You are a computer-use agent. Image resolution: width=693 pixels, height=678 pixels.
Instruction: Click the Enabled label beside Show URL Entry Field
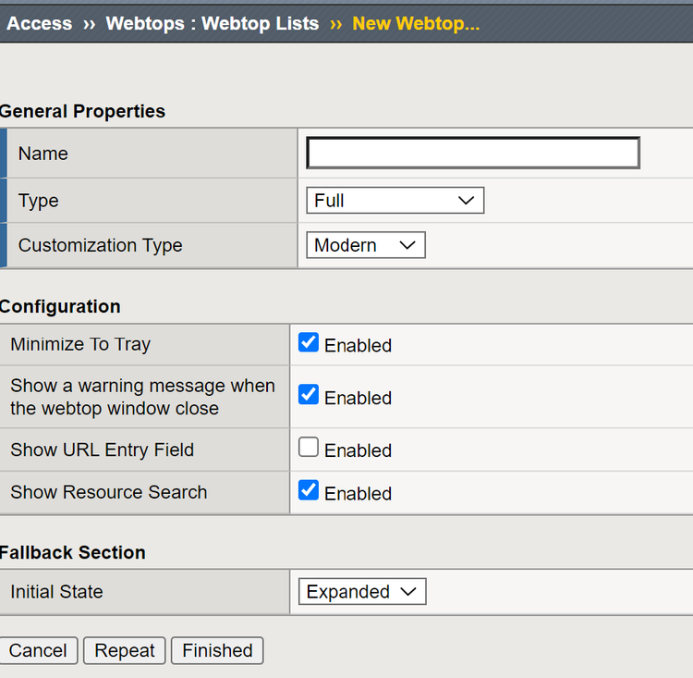358,450
